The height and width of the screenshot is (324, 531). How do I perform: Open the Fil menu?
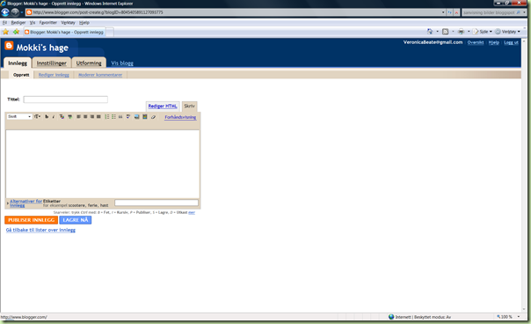pyautogui.click(x=4, y=23)
